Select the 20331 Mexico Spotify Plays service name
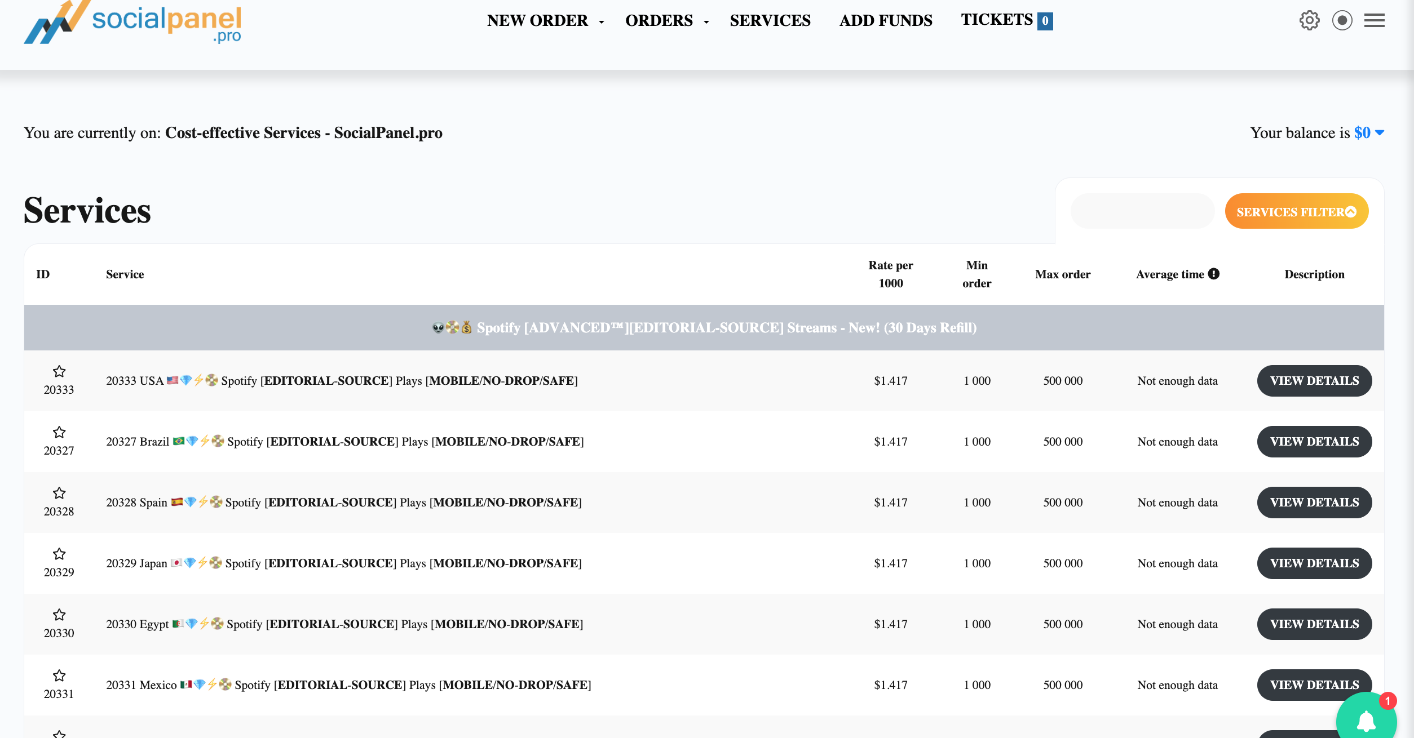The image size is (1414, 738). coord(349,685)
